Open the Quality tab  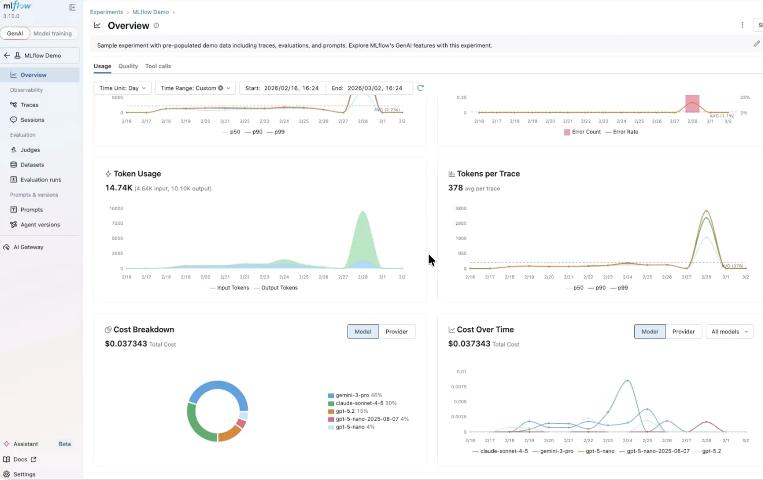[x=128, y=66]
